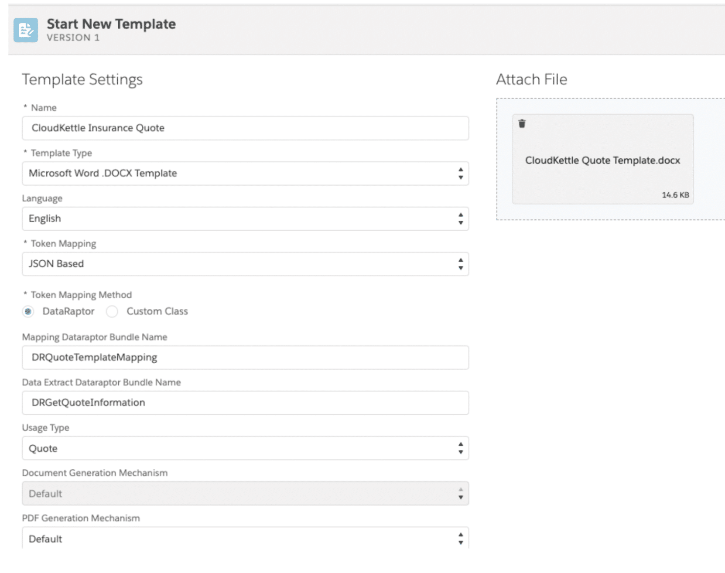Click the Language field label
Viewport: 725px width, 573px height.
[42, 198]
